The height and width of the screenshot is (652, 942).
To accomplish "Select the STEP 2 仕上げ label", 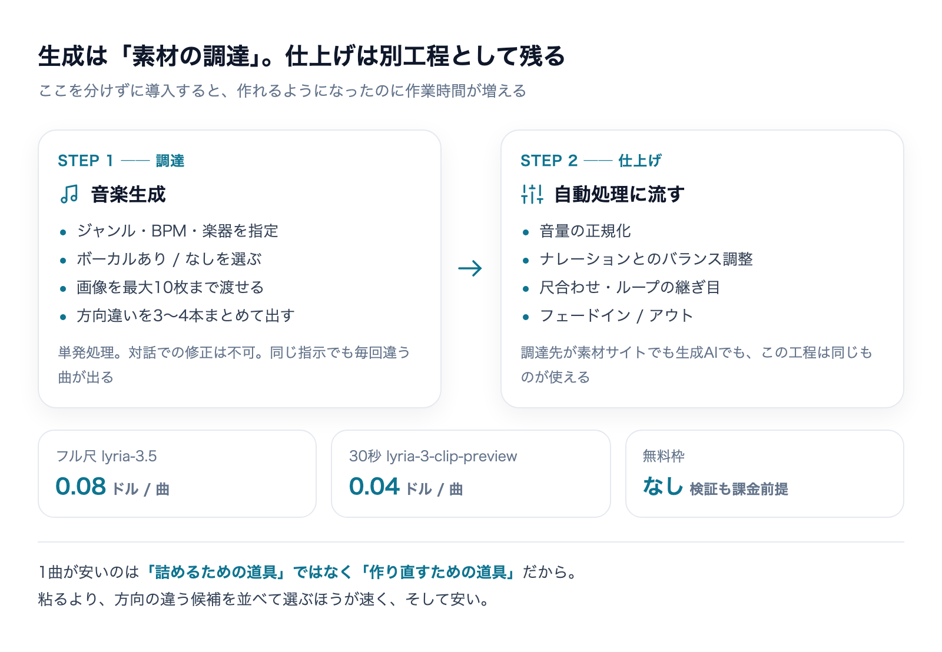I will [591, 161].
